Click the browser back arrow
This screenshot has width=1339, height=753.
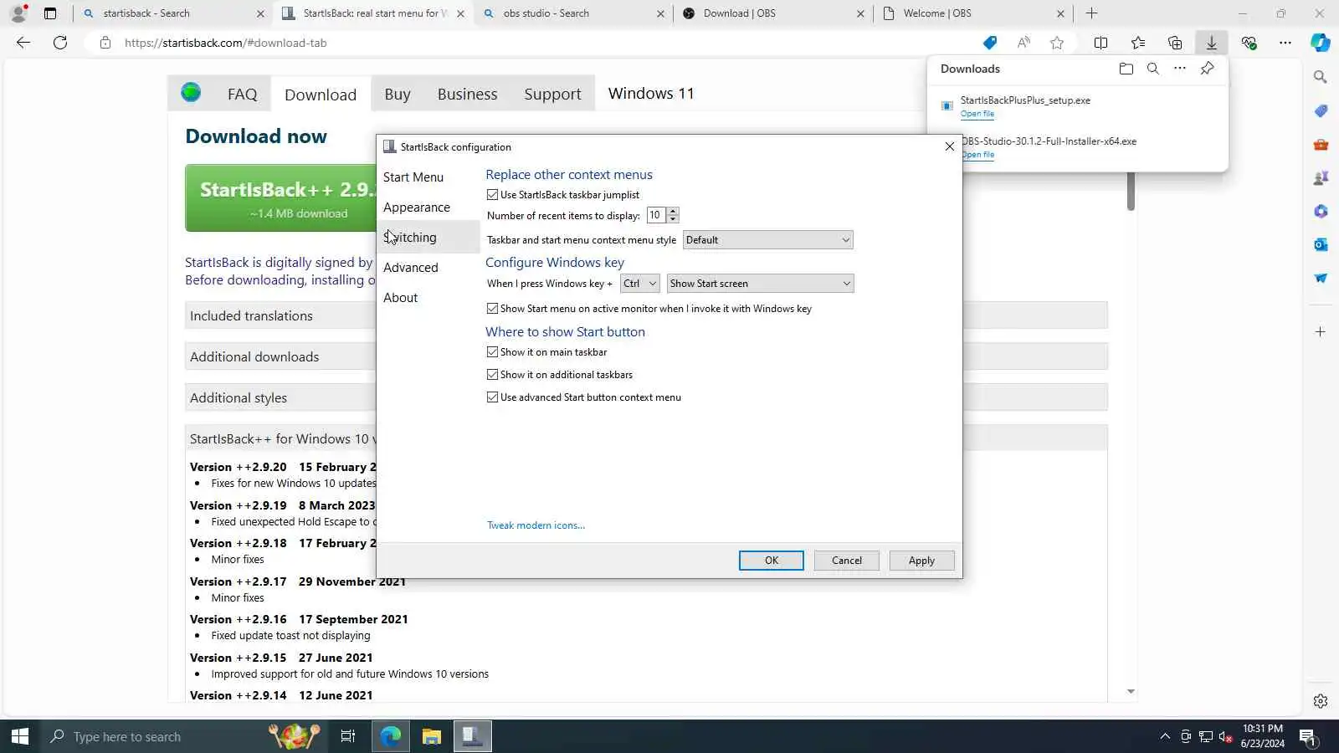tap(23, 43)
